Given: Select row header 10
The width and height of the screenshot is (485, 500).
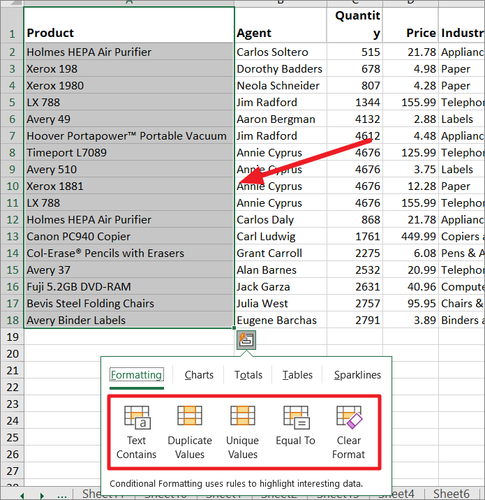Looking at the screenshot, I should tap(12, 186).
